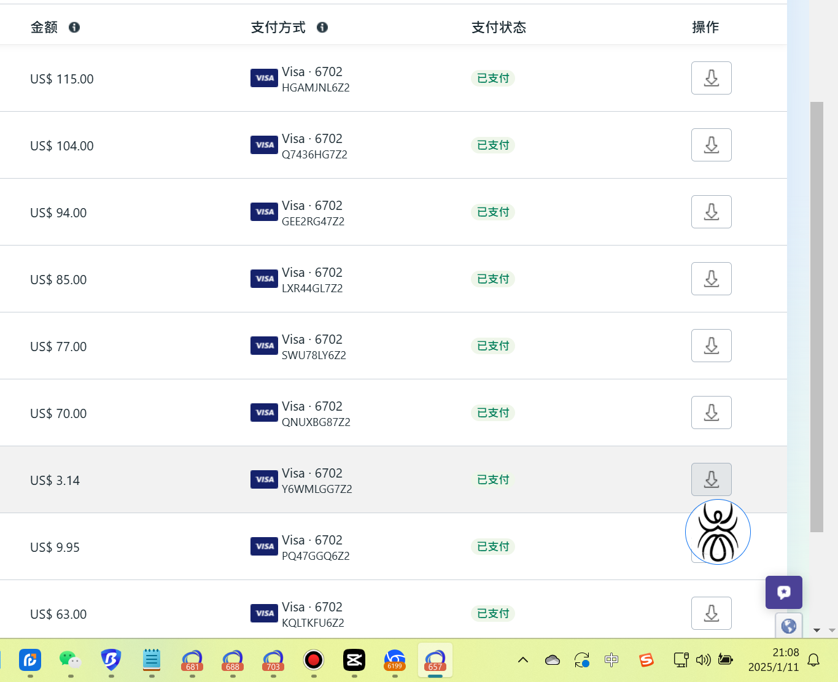Expand hidden system tray icons chevron
The width and height of the screenshot is (838, 682).
(x=523, y=660)
